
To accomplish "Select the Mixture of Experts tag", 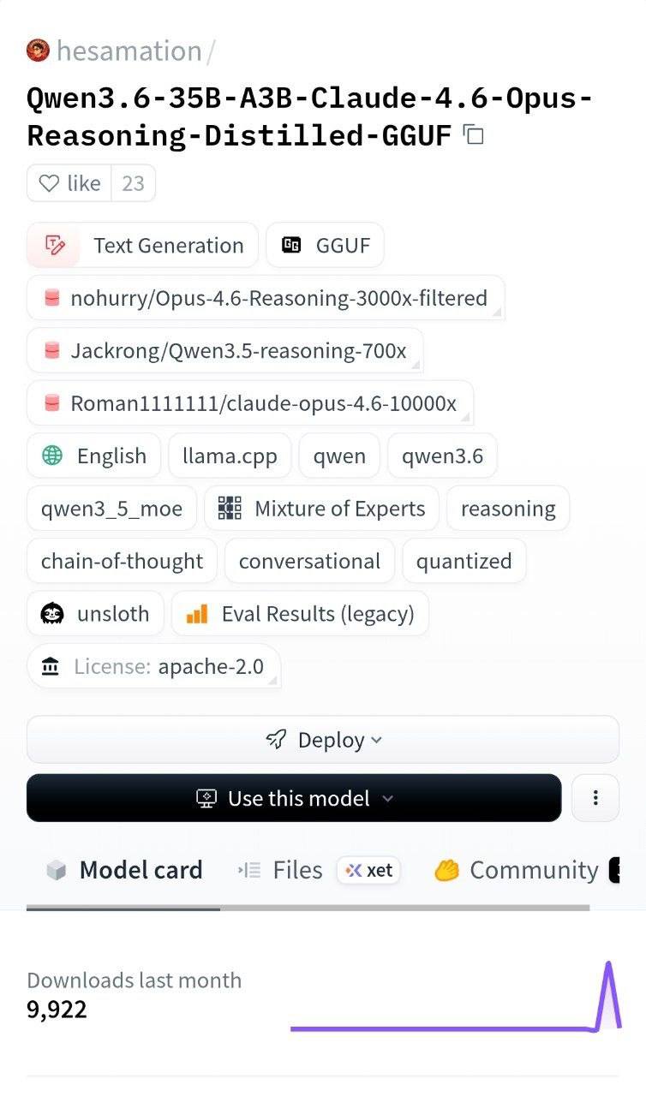I will [321, 509].
